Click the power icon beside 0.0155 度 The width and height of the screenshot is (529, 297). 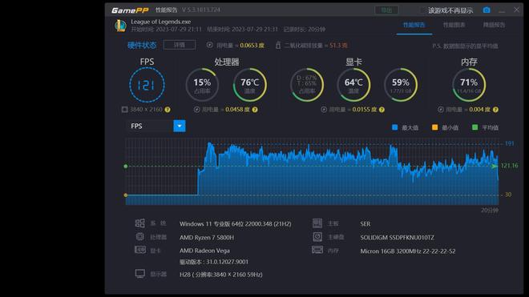tap(324, 110)
